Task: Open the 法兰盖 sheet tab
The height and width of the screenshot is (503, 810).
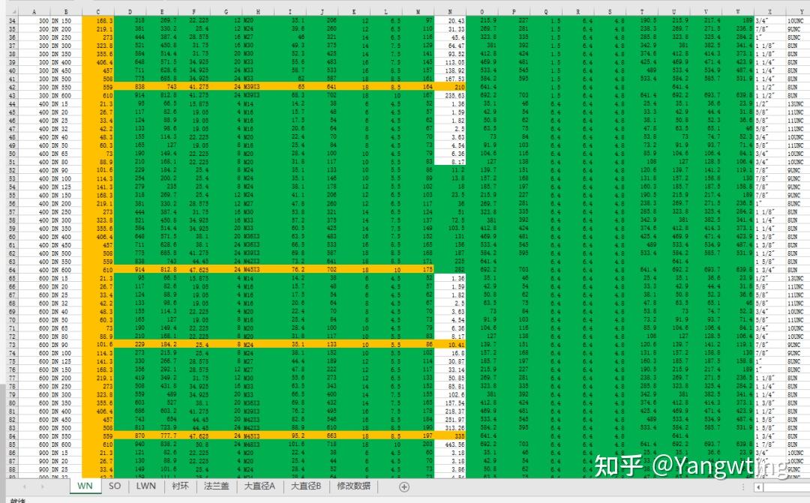Action: pos(217,486)
